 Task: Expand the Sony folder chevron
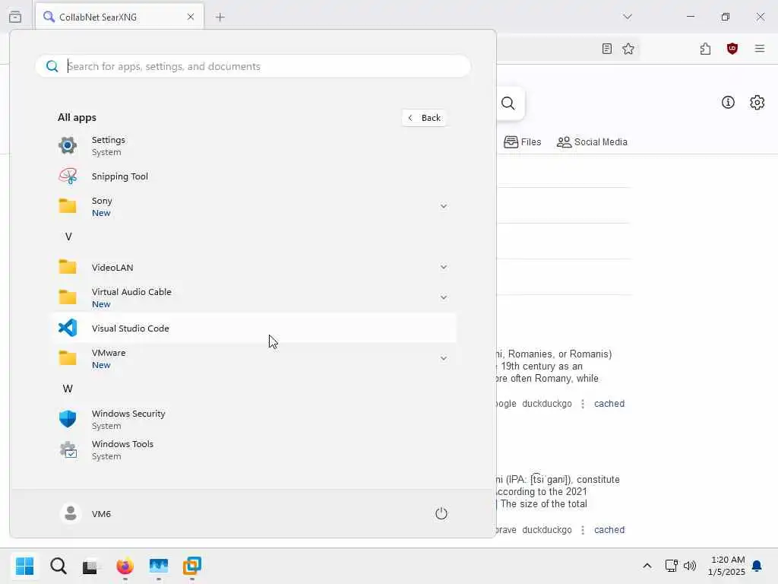[443, 206]
